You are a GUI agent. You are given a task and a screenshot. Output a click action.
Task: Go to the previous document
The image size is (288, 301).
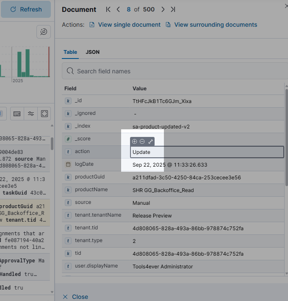118,9
